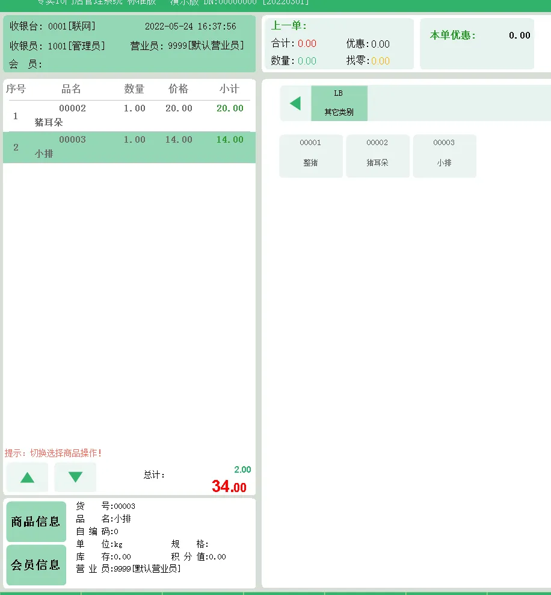Image resolution: width=551 pixels, height=595 pixels.
Task: Add product 00002 猪耳朵 to the order
Action: click(378, 156)
